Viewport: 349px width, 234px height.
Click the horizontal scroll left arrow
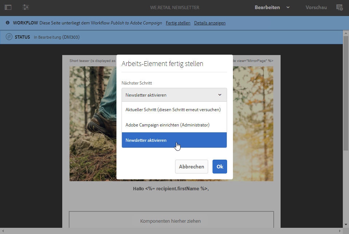click(3, 231)
